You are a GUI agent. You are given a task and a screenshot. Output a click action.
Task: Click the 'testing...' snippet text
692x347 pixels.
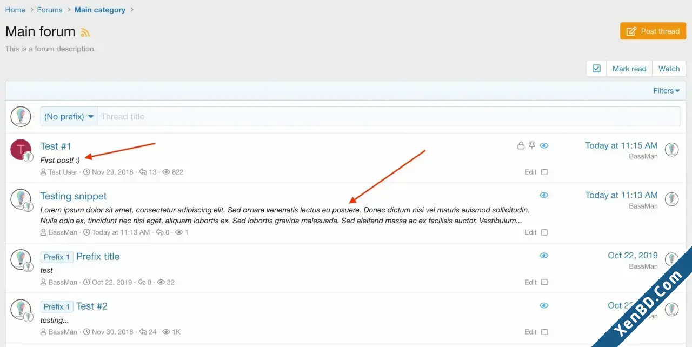pos(55,320)
